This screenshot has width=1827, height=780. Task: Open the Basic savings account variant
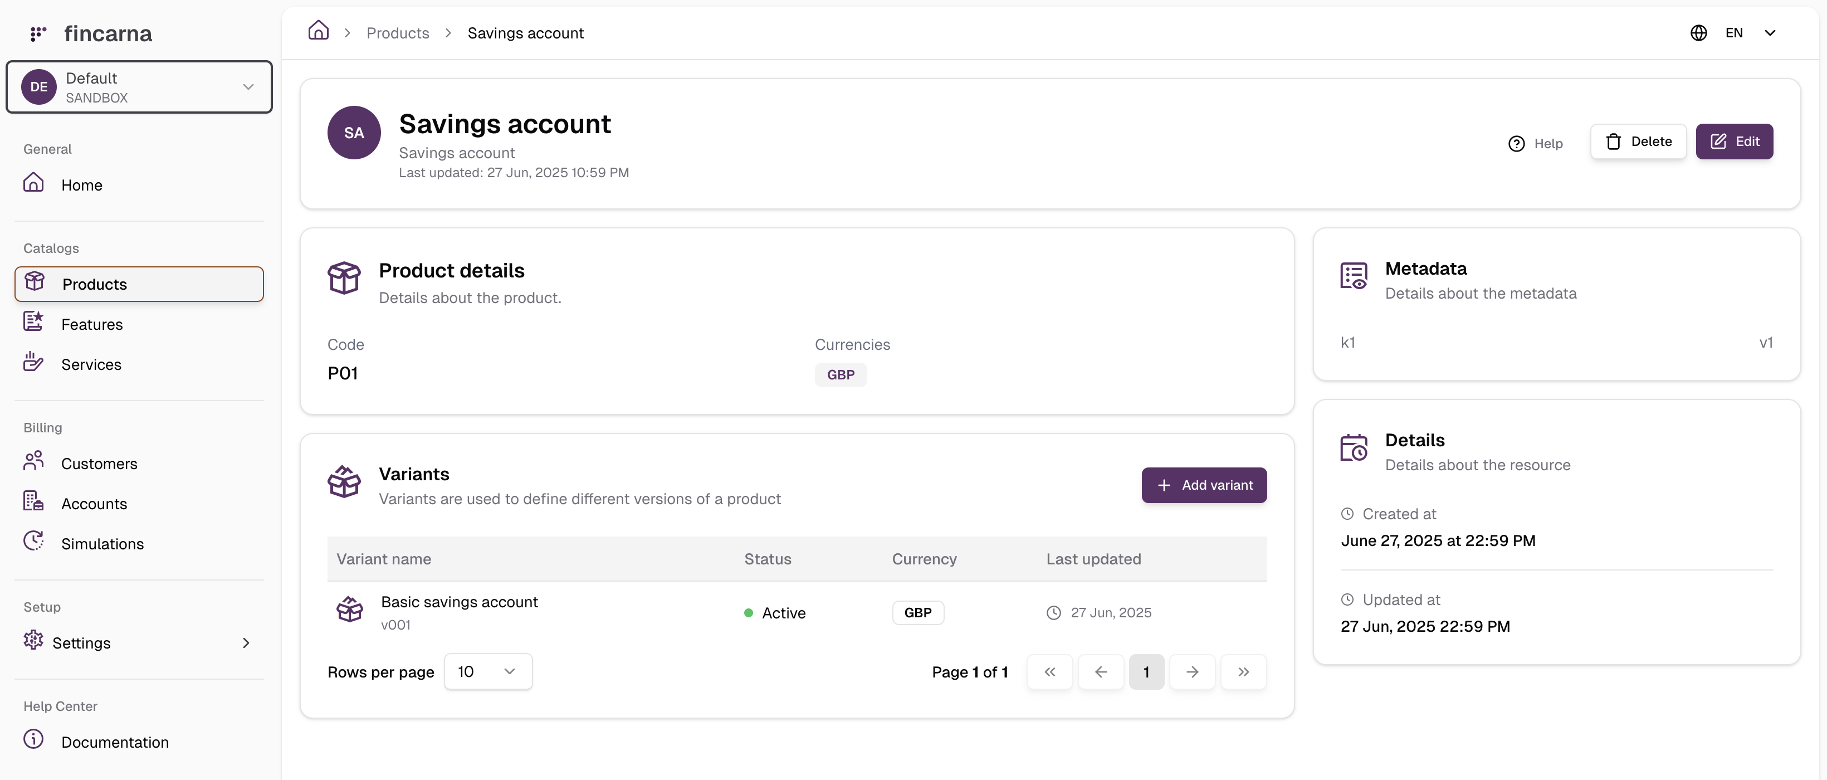459,601
